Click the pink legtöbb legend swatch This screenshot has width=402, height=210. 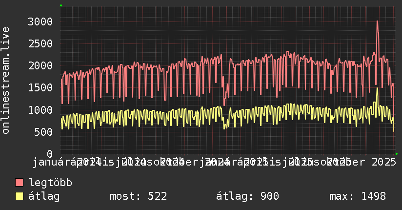coord(19,183)
